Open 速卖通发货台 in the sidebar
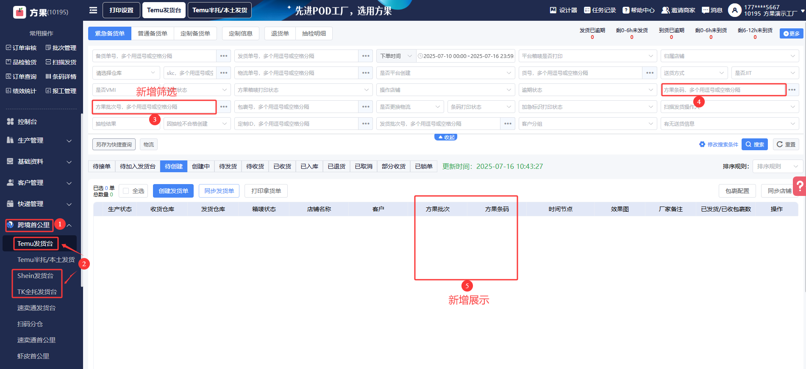 [36, 308]
